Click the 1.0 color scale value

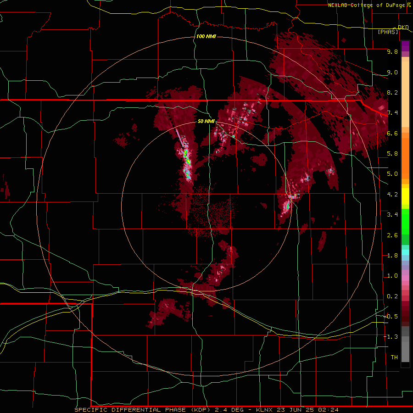point(392,276)
